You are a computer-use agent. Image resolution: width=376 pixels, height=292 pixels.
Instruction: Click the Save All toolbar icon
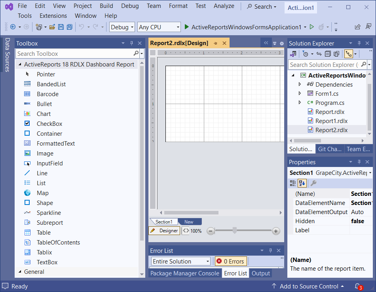[70, 27]
